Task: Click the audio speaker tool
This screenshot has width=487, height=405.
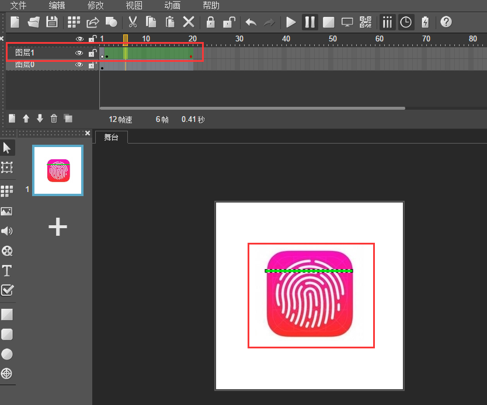Action: [x=7, y=231]
